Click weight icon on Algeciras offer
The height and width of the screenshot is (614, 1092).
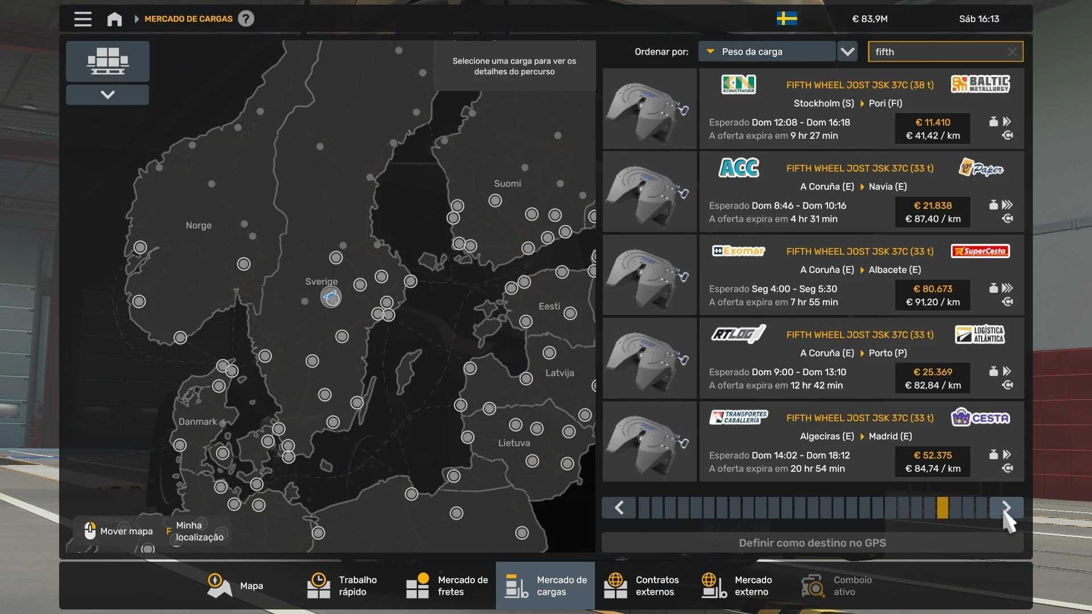pos(994,454)
